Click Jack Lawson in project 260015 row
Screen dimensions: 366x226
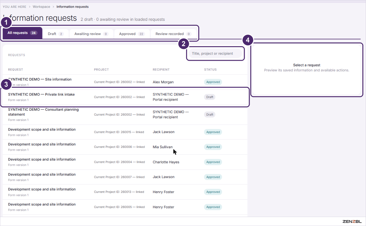click(x=164, y=132)
